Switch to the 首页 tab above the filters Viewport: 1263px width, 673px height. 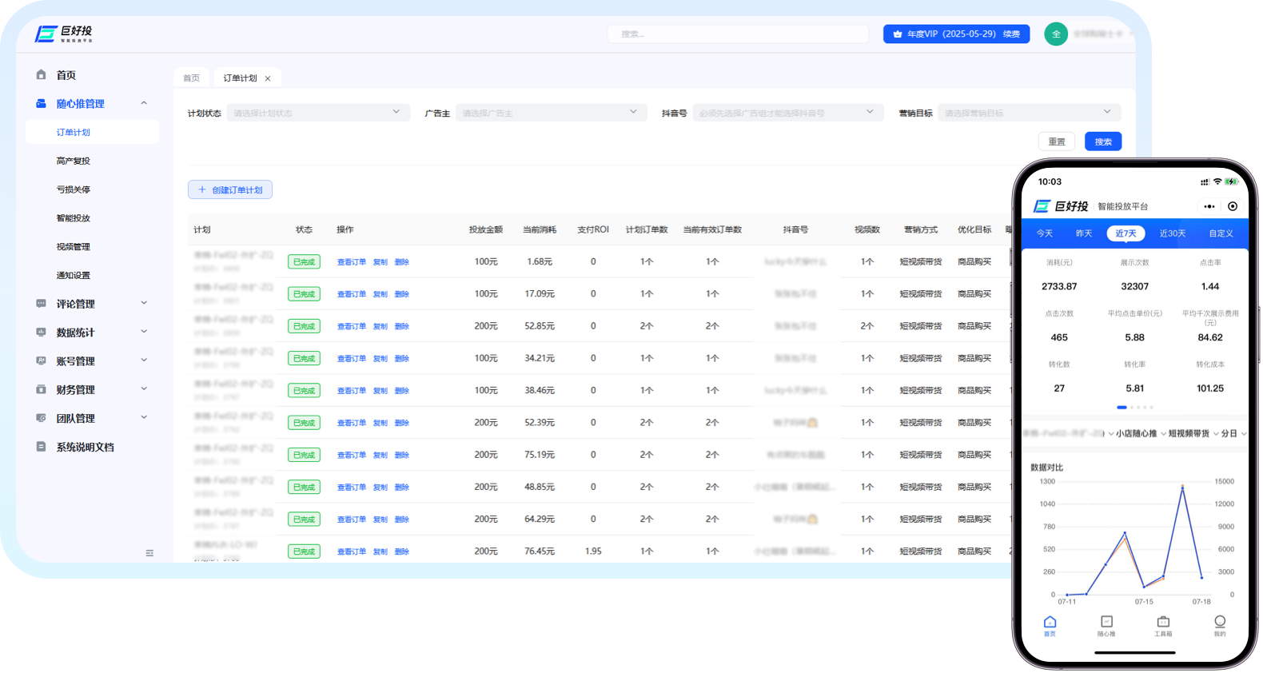(x=191, y=78)
